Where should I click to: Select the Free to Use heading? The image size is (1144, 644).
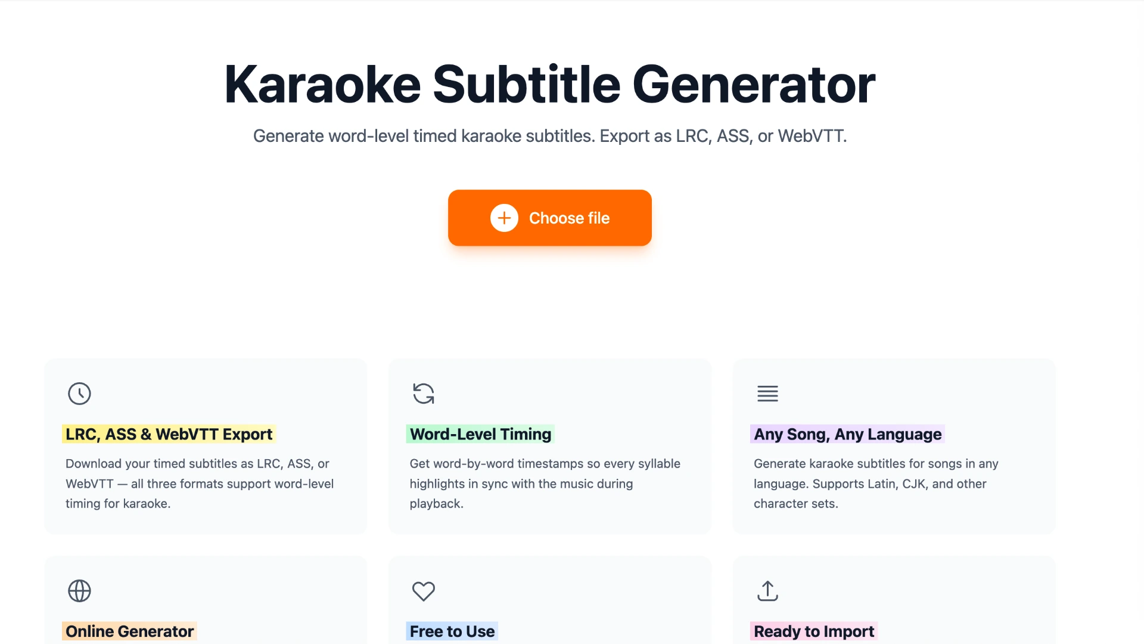pyautogui.click(x=452, y=631)
